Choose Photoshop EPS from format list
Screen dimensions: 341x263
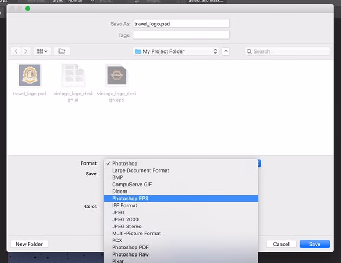coord(130,199)
